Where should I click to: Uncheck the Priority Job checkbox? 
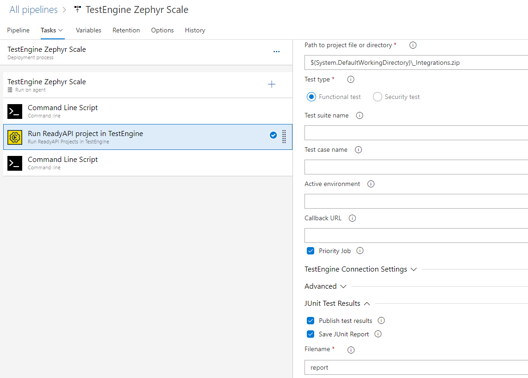click(311, 251)
